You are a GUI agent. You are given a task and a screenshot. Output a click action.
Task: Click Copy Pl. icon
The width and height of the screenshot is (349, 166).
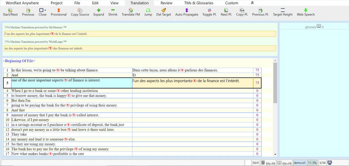[x=242, y=10]
